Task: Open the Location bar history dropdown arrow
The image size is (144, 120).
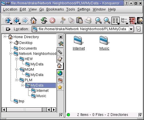Action: point(131,29)
